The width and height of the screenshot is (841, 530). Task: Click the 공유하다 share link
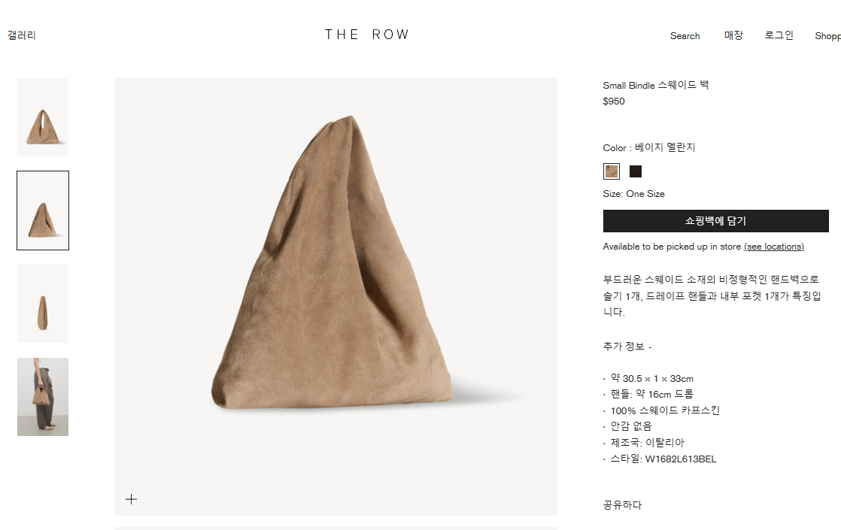[622, 504]
